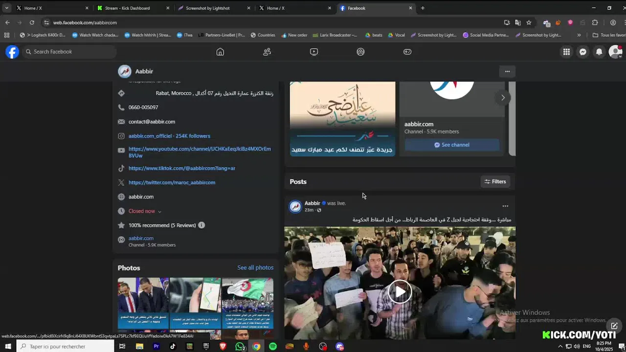
Task: Expand the hidden bookmarks chevron
Action: click(579, 35)
